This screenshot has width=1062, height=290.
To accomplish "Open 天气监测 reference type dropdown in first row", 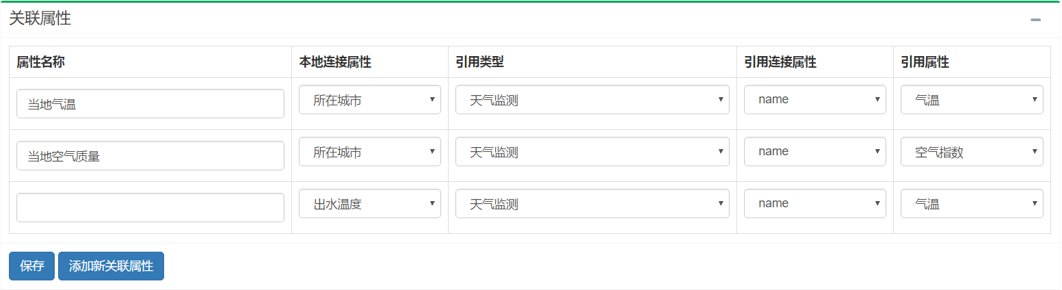I will point(592,100).
